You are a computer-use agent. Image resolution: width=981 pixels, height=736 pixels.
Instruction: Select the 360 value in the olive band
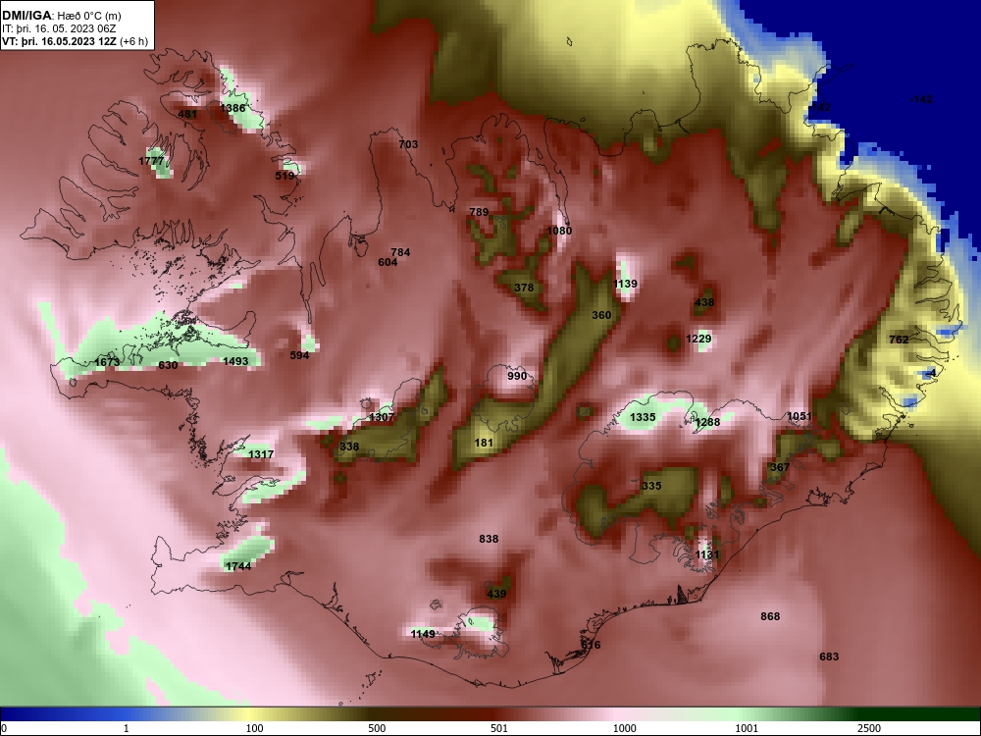(x=601, y=315)
